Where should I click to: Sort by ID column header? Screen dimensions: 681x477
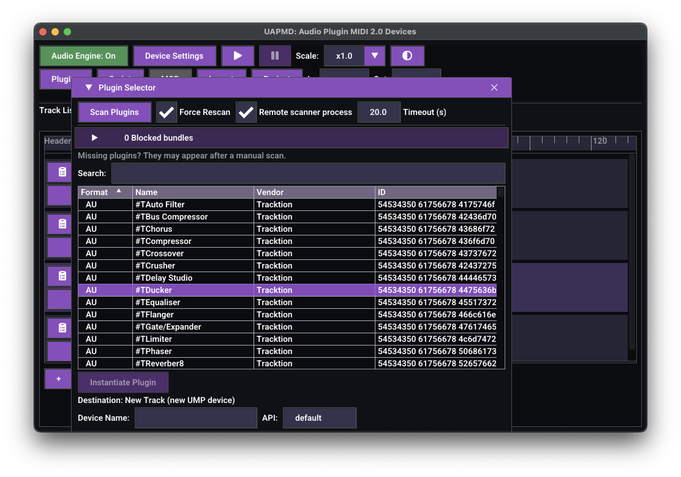click(x=435, y=192)
